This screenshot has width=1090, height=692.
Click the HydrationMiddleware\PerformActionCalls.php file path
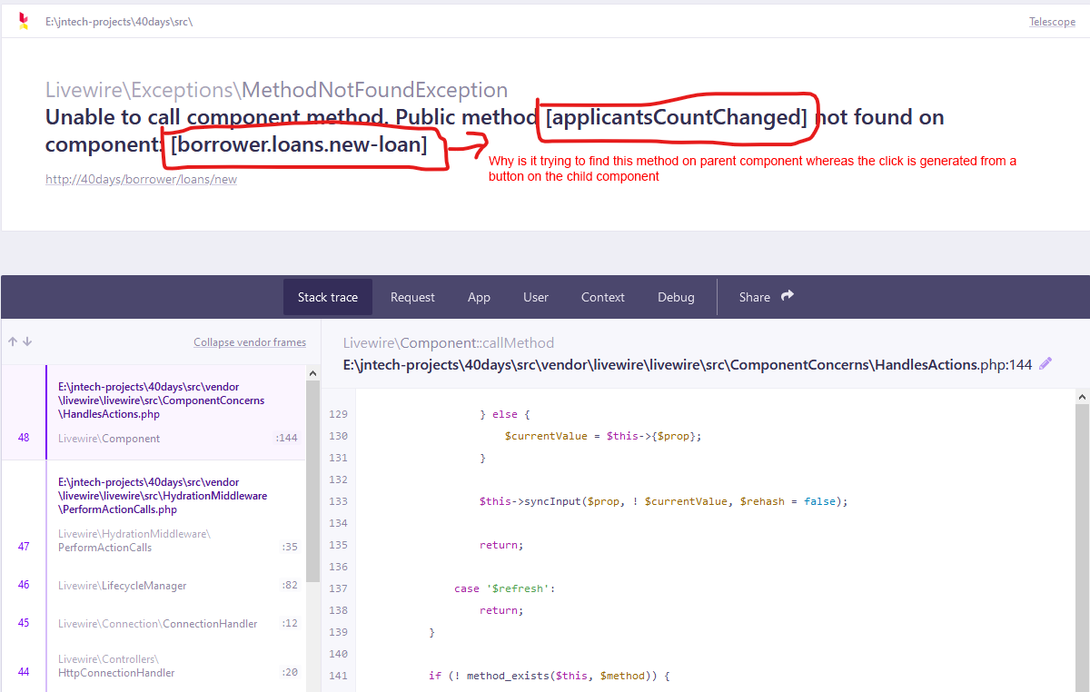pyautogui.click(x=163, y=496)
